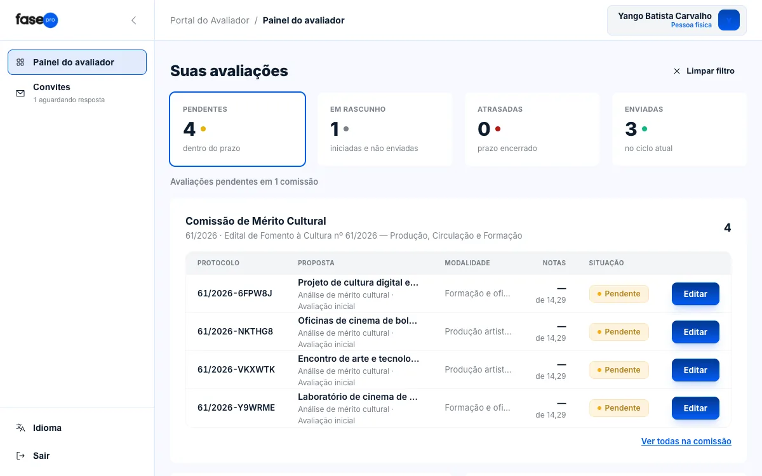Viewport: 762px width, 476px height.
Task: Edit evaluation for protocol 61/2026-VKXWTK
Action: click(x=695, y=370)
